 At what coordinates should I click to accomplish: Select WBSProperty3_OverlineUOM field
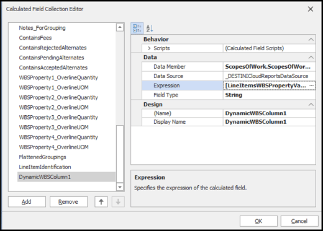[x=54, y=127]
